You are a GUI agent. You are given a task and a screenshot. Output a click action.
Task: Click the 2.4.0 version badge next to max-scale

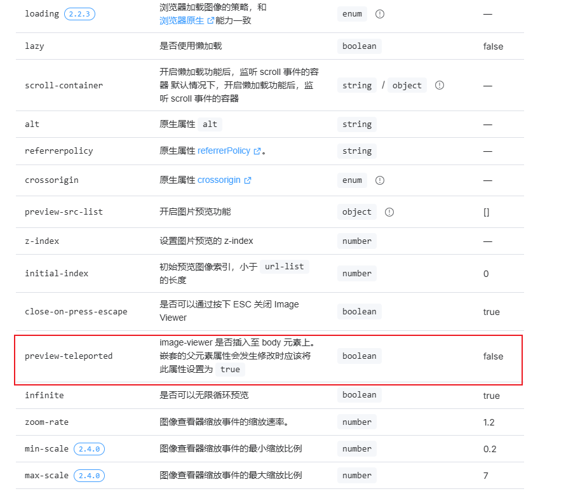point(89,475)
